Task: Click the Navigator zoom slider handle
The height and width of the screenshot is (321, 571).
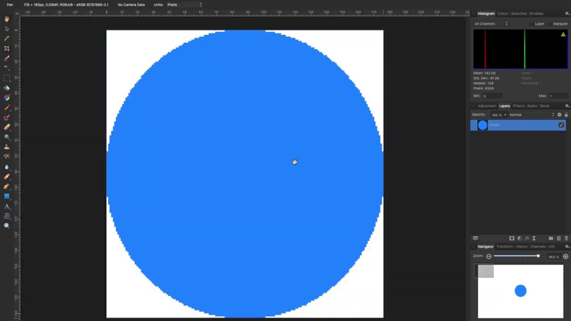Action: click(x=538, y=256)
